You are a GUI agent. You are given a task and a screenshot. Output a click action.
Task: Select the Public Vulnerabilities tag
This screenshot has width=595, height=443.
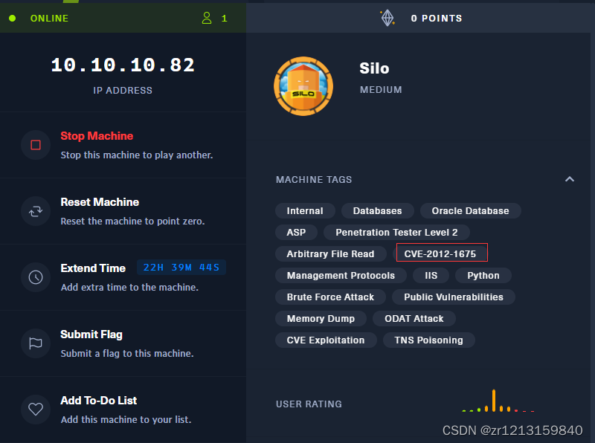[454, 297]
